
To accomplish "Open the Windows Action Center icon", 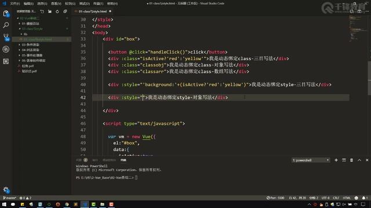I will pyautogui.click(x=363, y=205).
